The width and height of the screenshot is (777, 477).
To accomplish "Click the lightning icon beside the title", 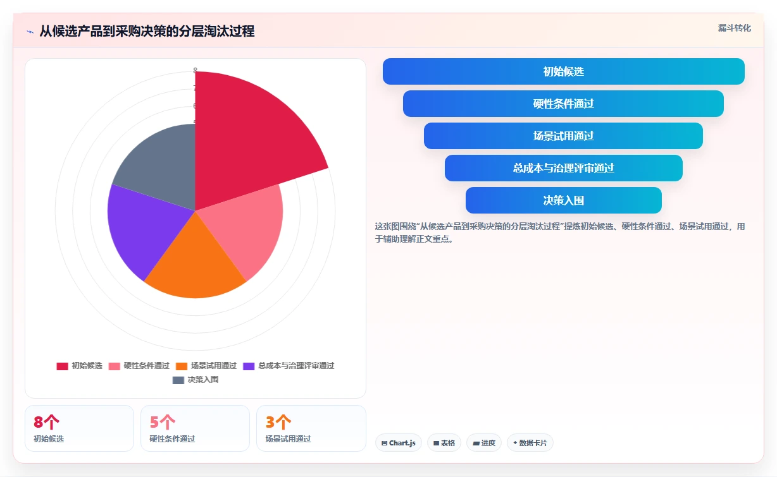I will click(x=30, y=32).
